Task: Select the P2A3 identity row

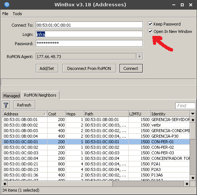Action: coord(96,169)
